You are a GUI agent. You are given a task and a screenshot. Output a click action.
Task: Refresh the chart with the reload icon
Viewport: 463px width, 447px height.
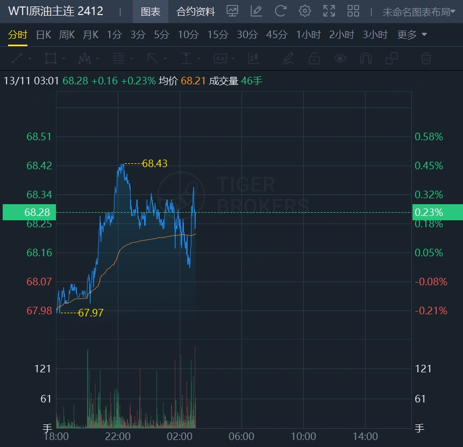coord(280,11)
